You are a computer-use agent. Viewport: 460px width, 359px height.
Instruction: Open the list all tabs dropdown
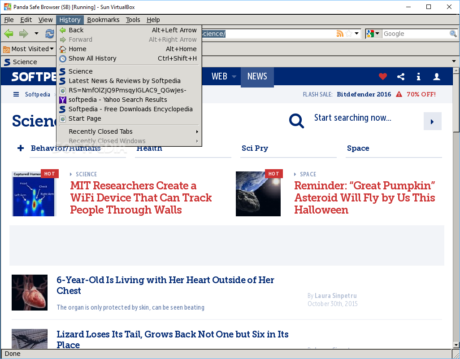tap(454, 61)
